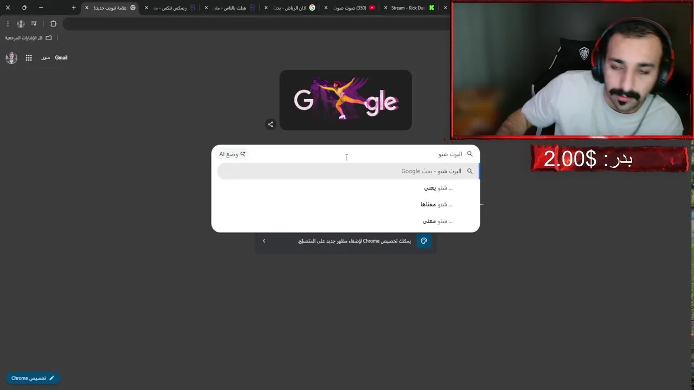This screenshot has height=390, width=694.
Task: Open the Chrome three-dot menu
Action: click(x=8, y=24)
